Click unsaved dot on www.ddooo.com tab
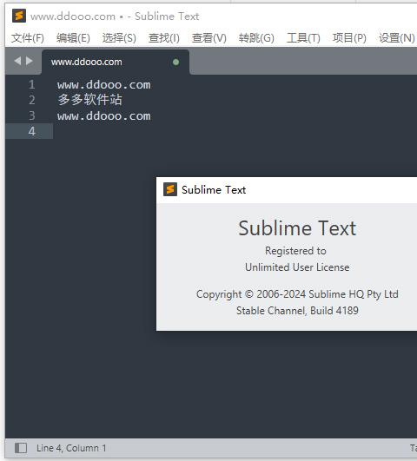The width and height of the screenshot is (417, 461). tap(176, 62)
